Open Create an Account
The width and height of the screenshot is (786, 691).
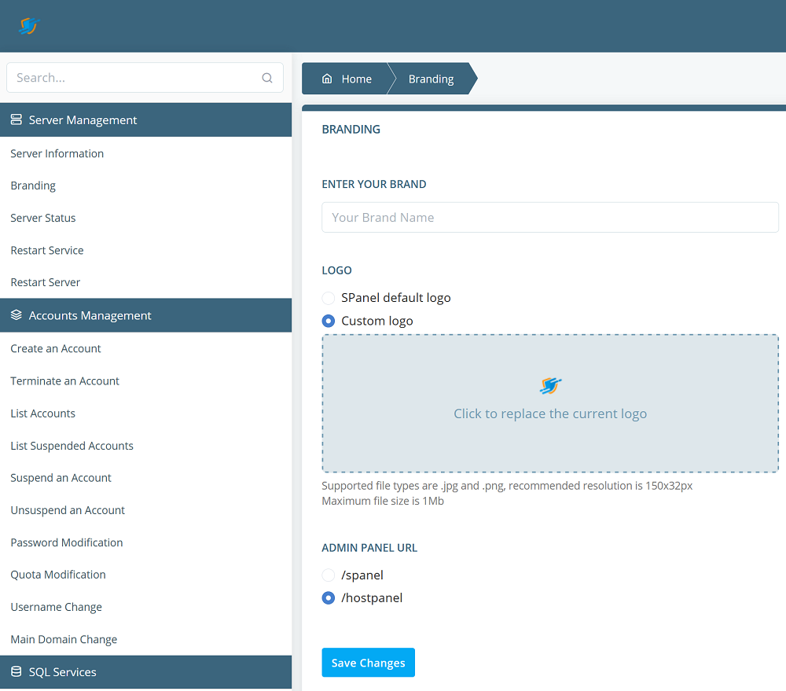56,348
